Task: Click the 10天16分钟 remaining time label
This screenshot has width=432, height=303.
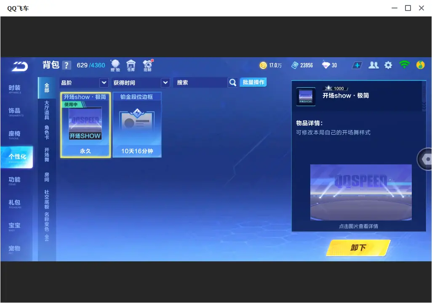Action: click(x=137, y=151)
